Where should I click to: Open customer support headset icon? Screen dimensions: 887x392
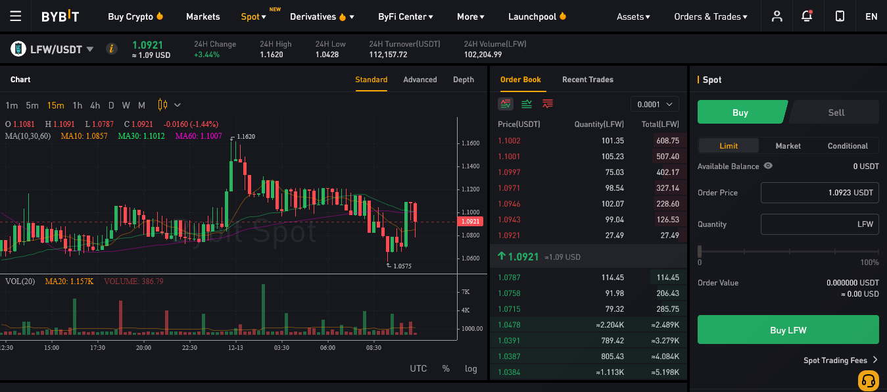tap(869, 381)
